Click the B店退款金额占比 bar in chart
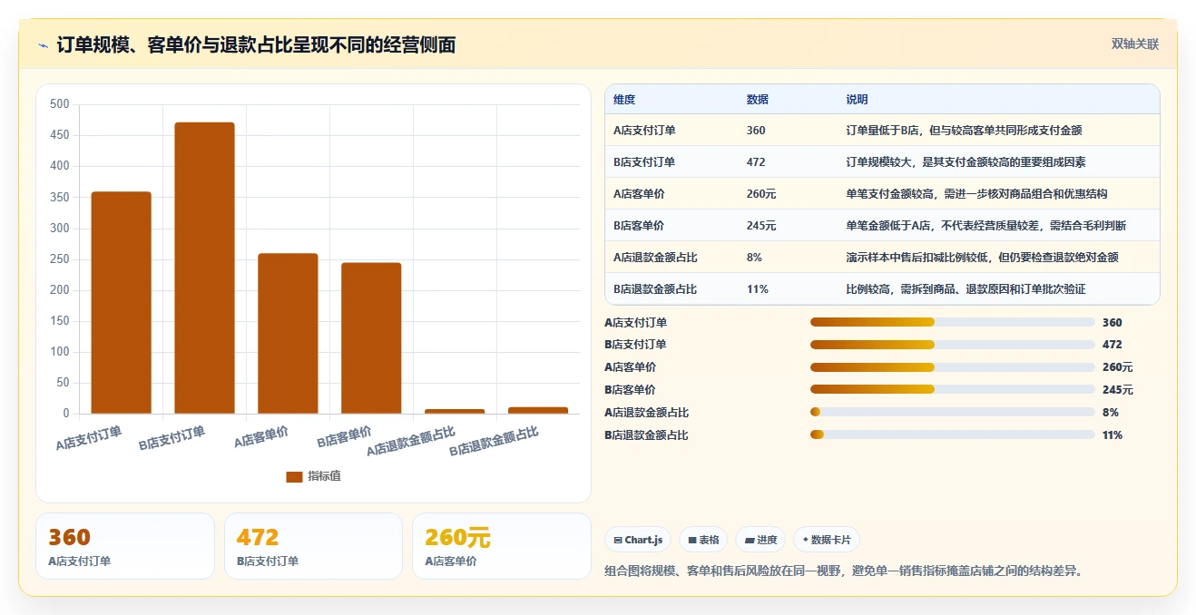The image size is (1196, 615). click(538, 411)
